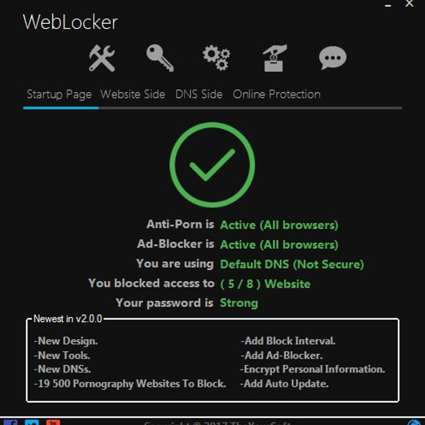Click the Strong password status text
425x425 pixels.
(x=239, y=303)
